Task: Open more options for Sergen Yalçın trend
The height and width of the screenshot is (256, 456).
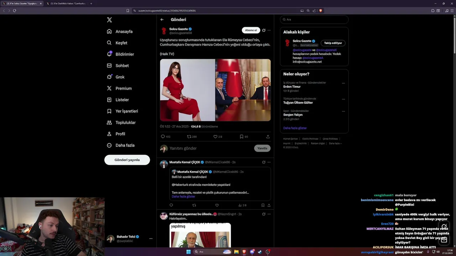Action: [343, 111]
